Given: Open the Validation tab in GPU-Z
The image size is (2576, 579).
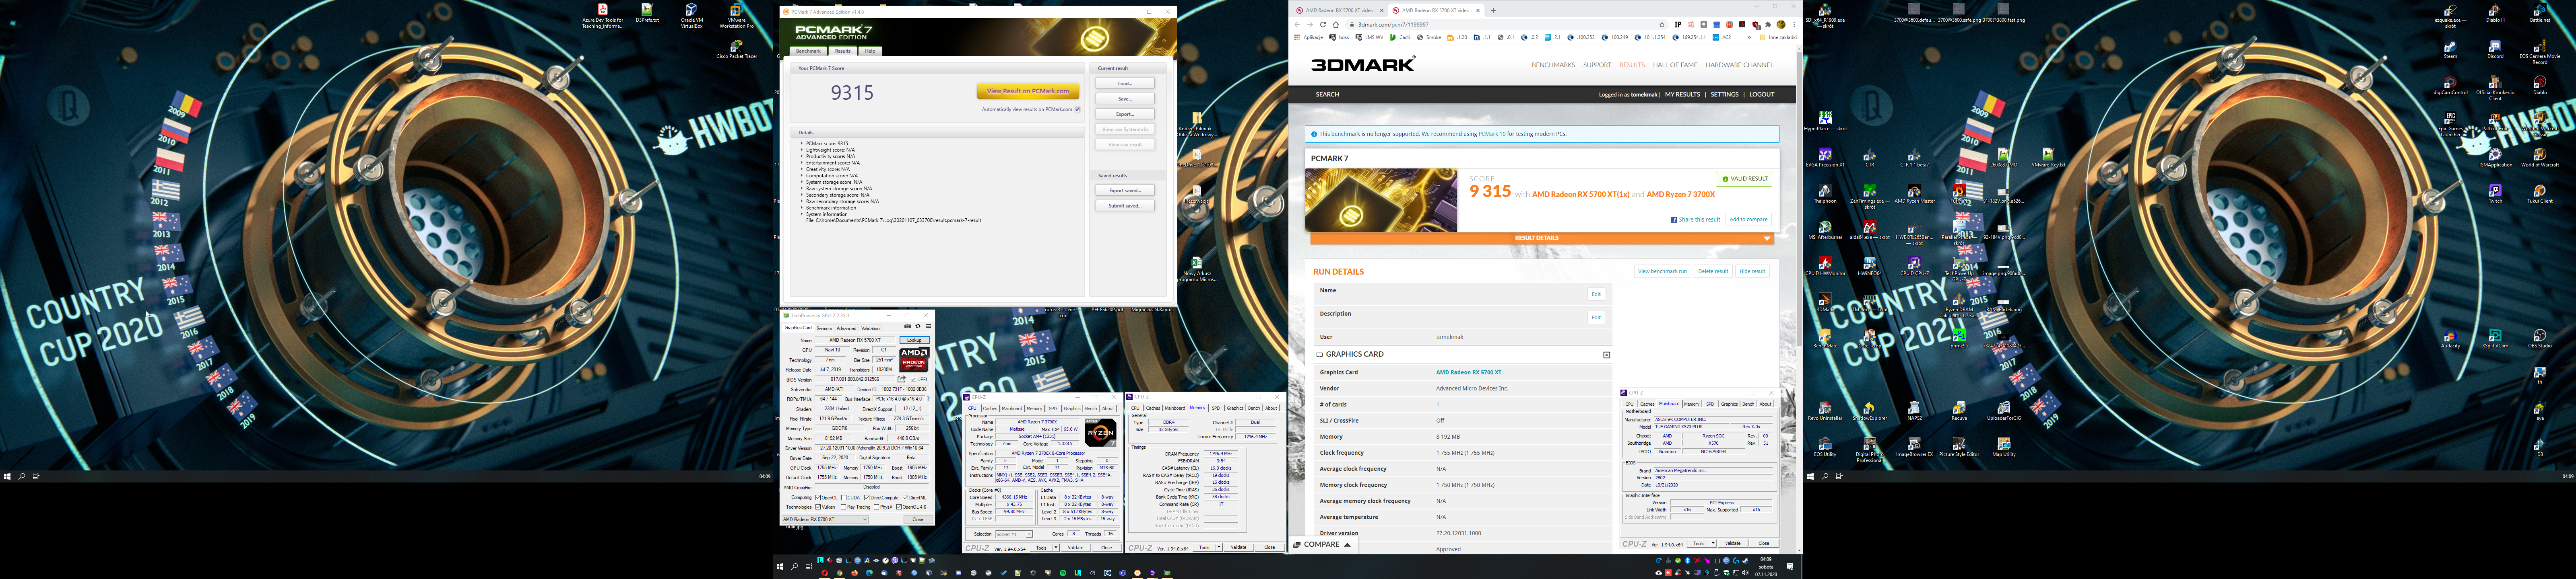Looking at the screenshot, I should pyautogui.click(x=871, y=329).
